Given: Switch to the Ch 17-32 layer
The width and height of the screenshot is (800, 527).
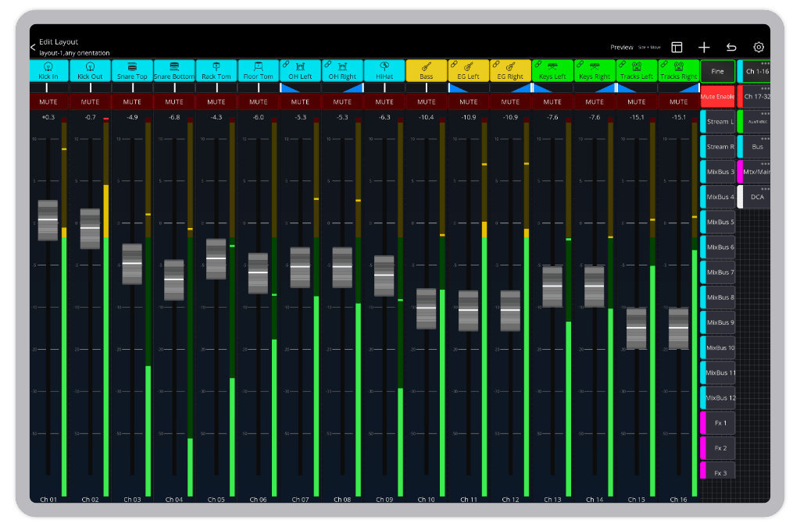Looking at the screenshot, I should (x=756, y=97).
